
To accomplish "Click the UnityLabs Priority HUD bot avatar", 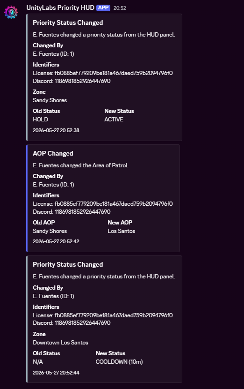I will click(11, 12).
